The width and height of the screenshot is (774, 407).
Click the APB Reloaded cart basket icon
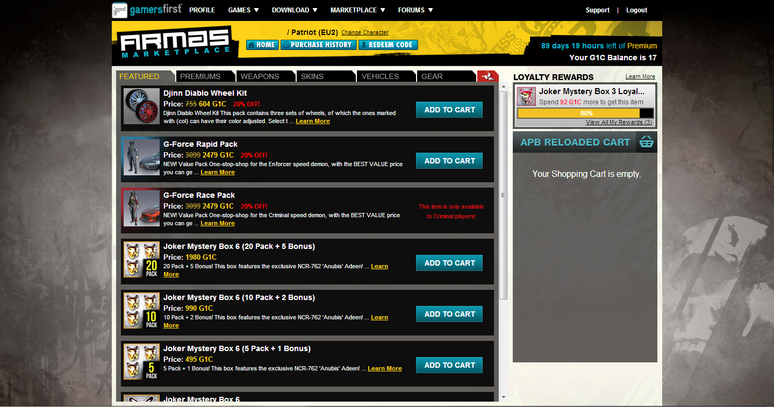[x=647, y=142]
